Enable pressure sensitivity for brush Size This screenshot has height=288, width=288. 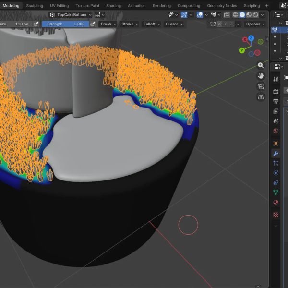36,24
